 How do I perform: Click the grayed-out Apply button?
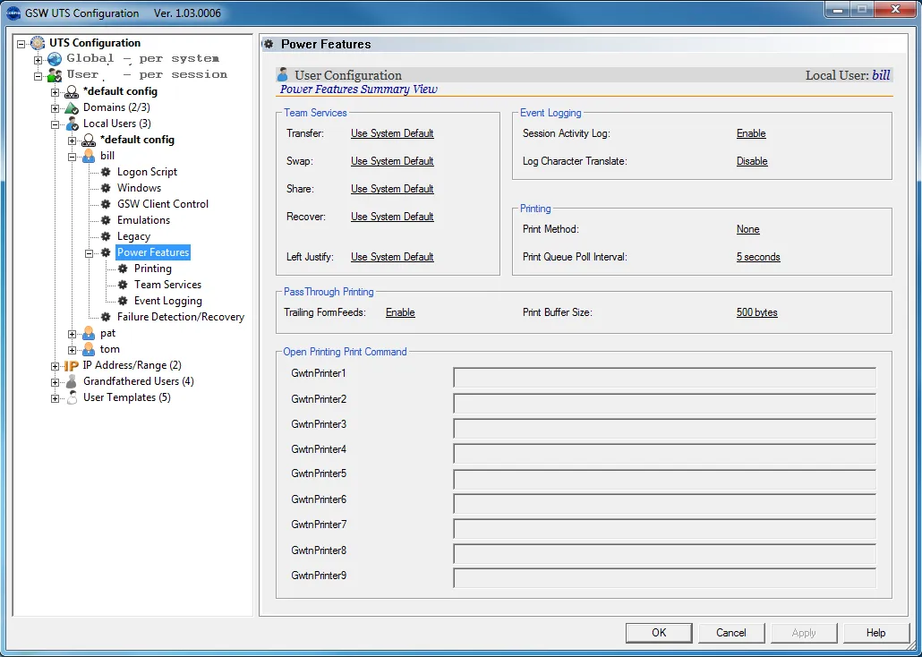pos(803,633)
